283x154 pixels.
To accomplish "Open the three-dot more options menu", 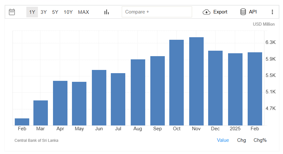I will point(272,12).
